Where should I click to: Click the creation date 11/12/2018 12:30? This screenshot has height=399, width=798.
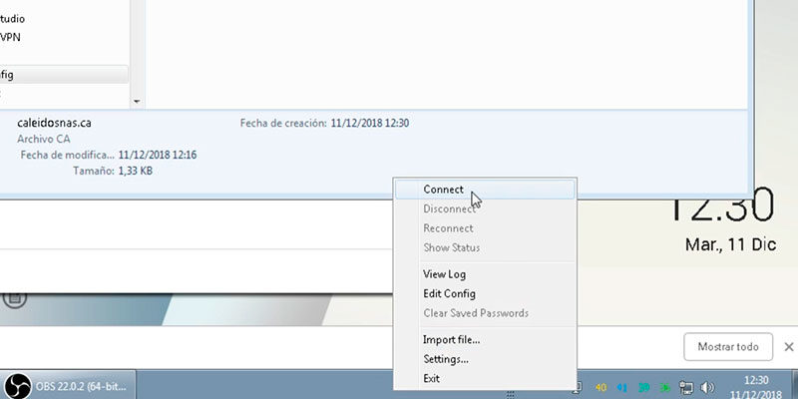click(369, 123)
